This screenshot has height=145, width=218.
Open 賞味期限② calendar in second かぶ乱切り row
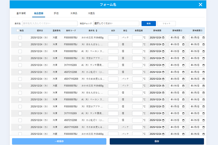coord(183,120)
